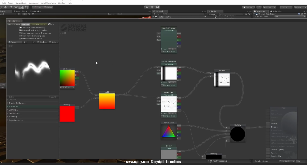The width and height of the screenshot is (307, 165).
Task: Enable Show variable name & precision
Action: [20, 33]
